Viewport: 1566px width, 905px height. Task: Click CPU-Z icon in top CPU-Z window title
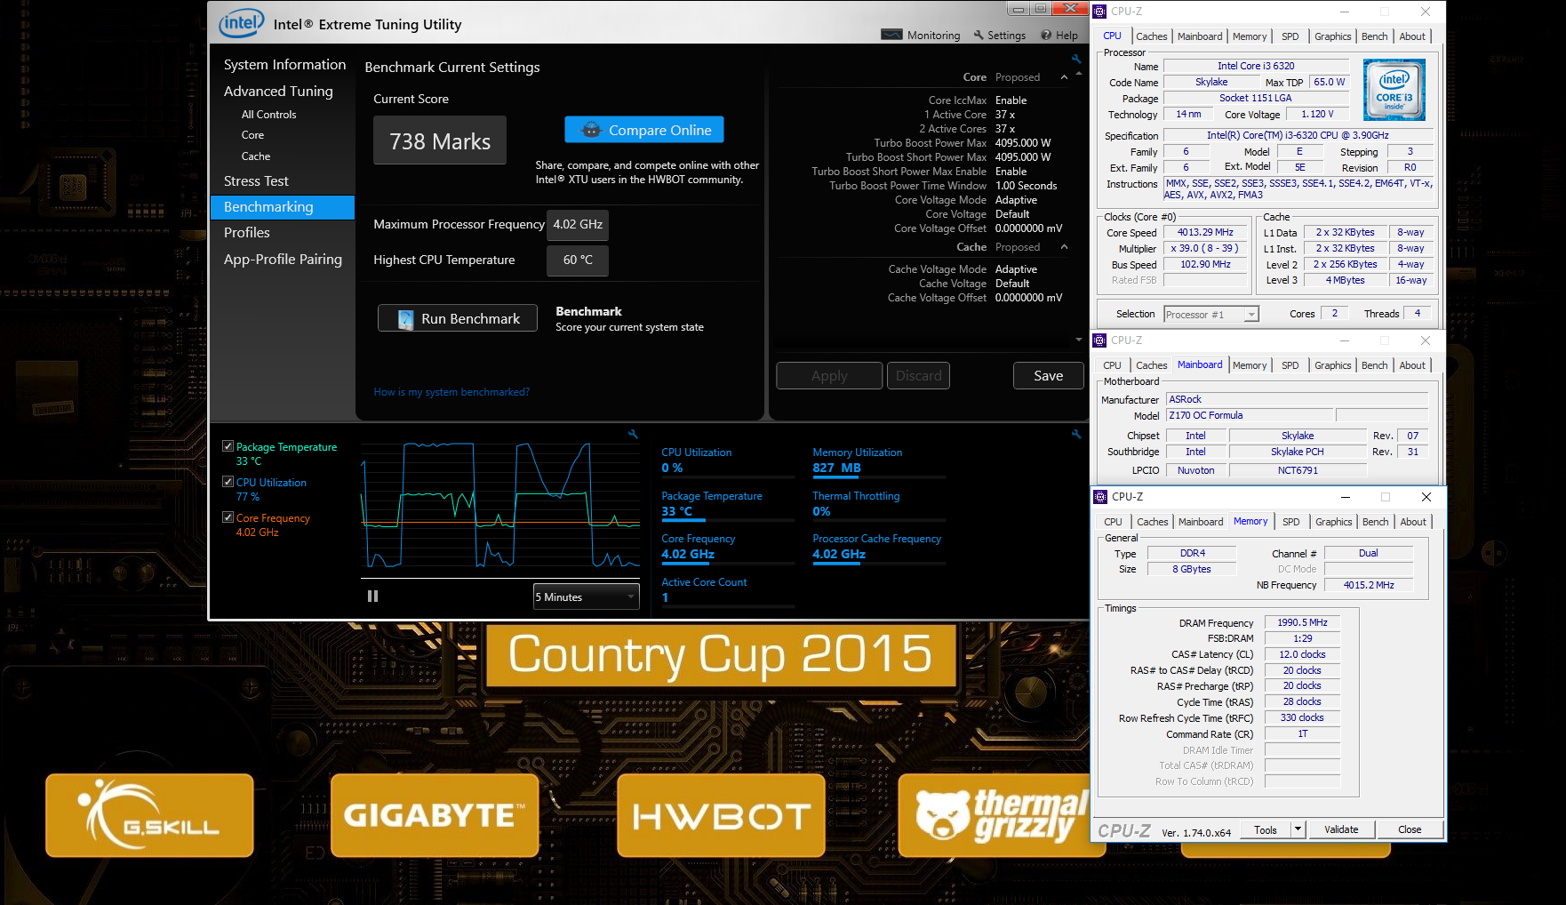pyautogui.click(x=1099, y=12)
